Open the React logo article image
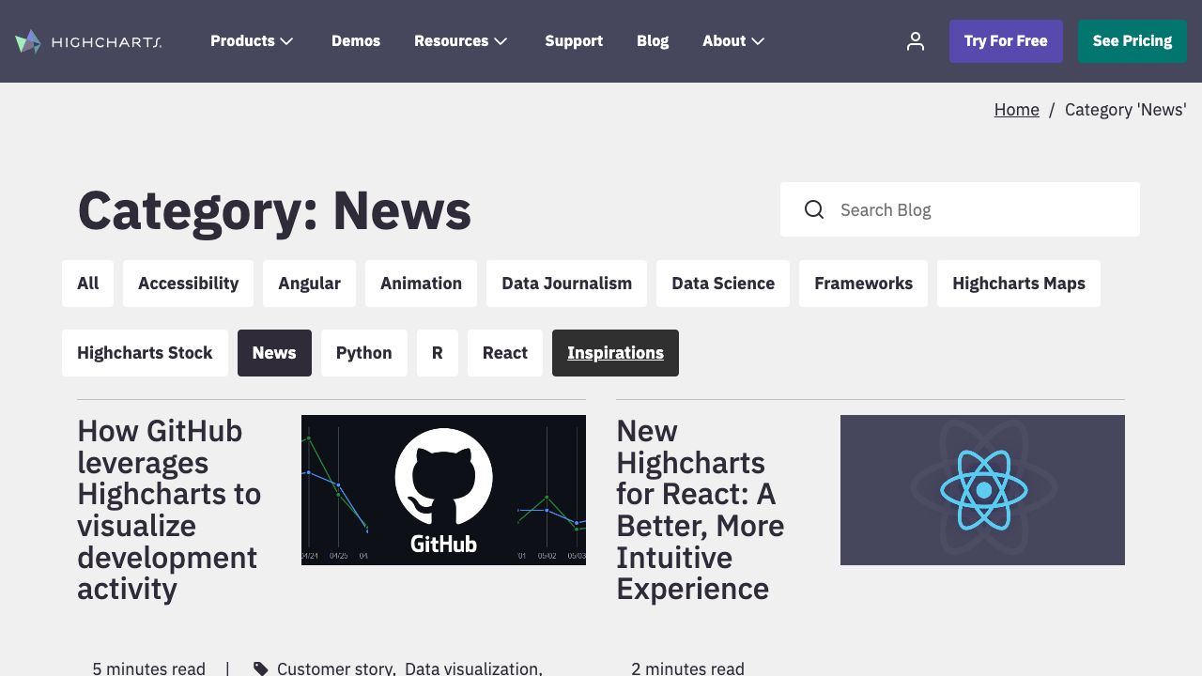This screenshot has width=1202, height=676. [982, 490]
